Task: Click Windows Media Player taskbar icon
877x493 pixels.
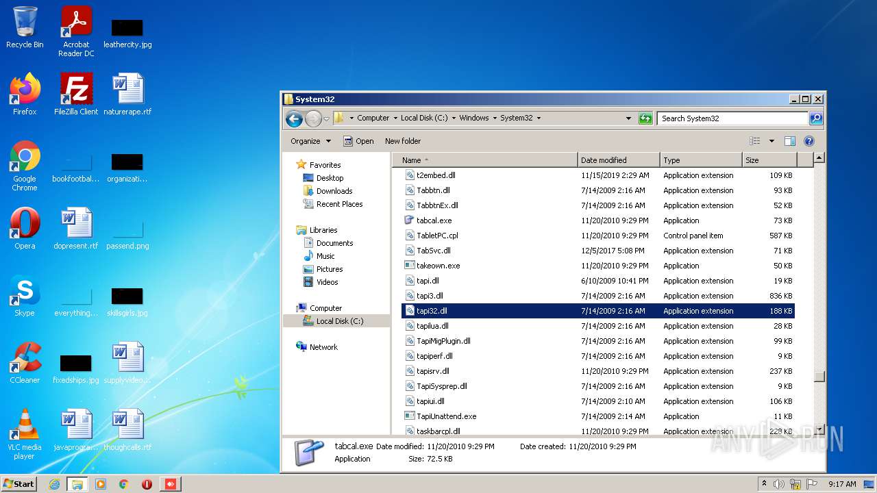Action: tap(100, 484)
